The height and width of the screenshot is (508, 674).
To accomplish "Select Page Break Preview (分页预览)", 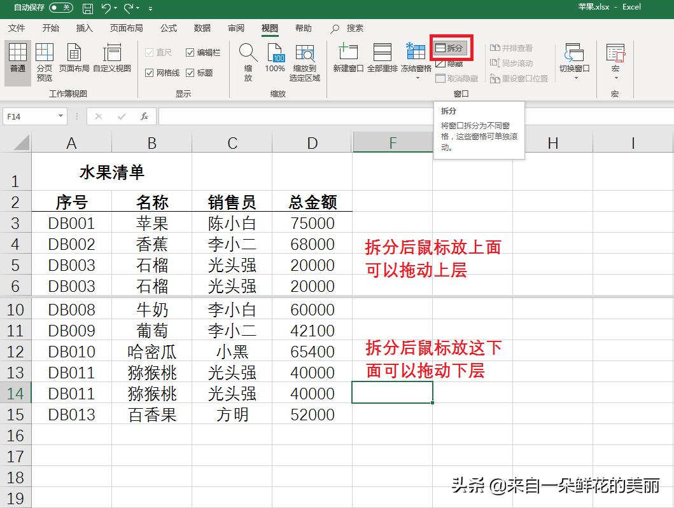I will pos(45,60).
